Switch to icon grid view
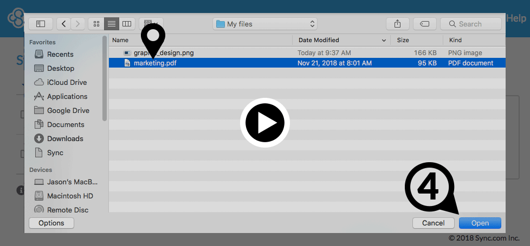Viewport: 530px width, 246px height. (x=96, y=24)
